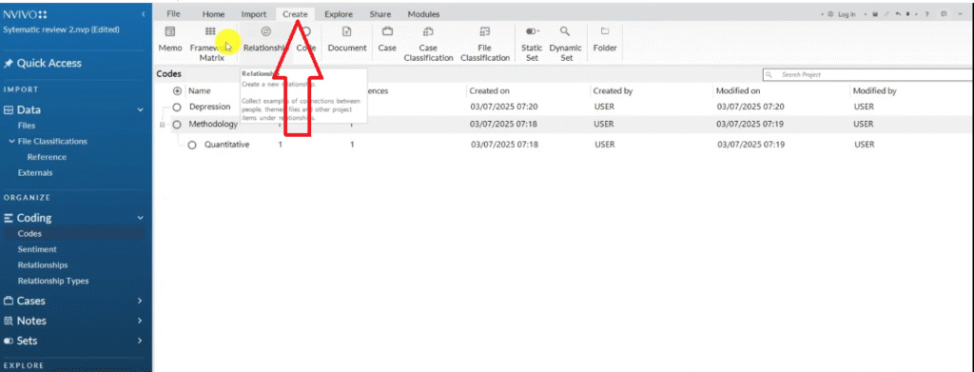Click the pencil edit icon in title bar
The image size is (974, 372).
886,14
